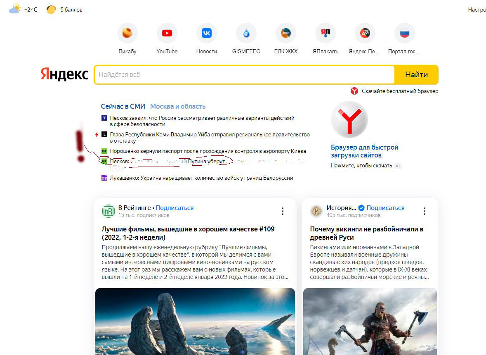Image resolution: width=486 pixels, height=355 pixels.
Task: Open headline about Владимир Уйба отставку
Action: pyautogui.click(x=210, y=138)
